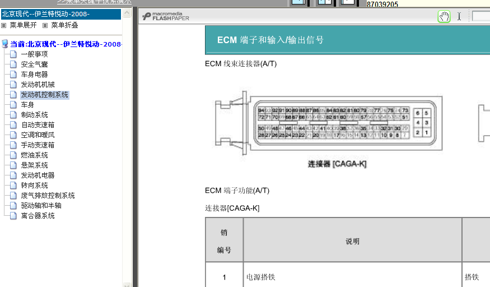Open the 燃油系统 section

(x=34, y=155)
